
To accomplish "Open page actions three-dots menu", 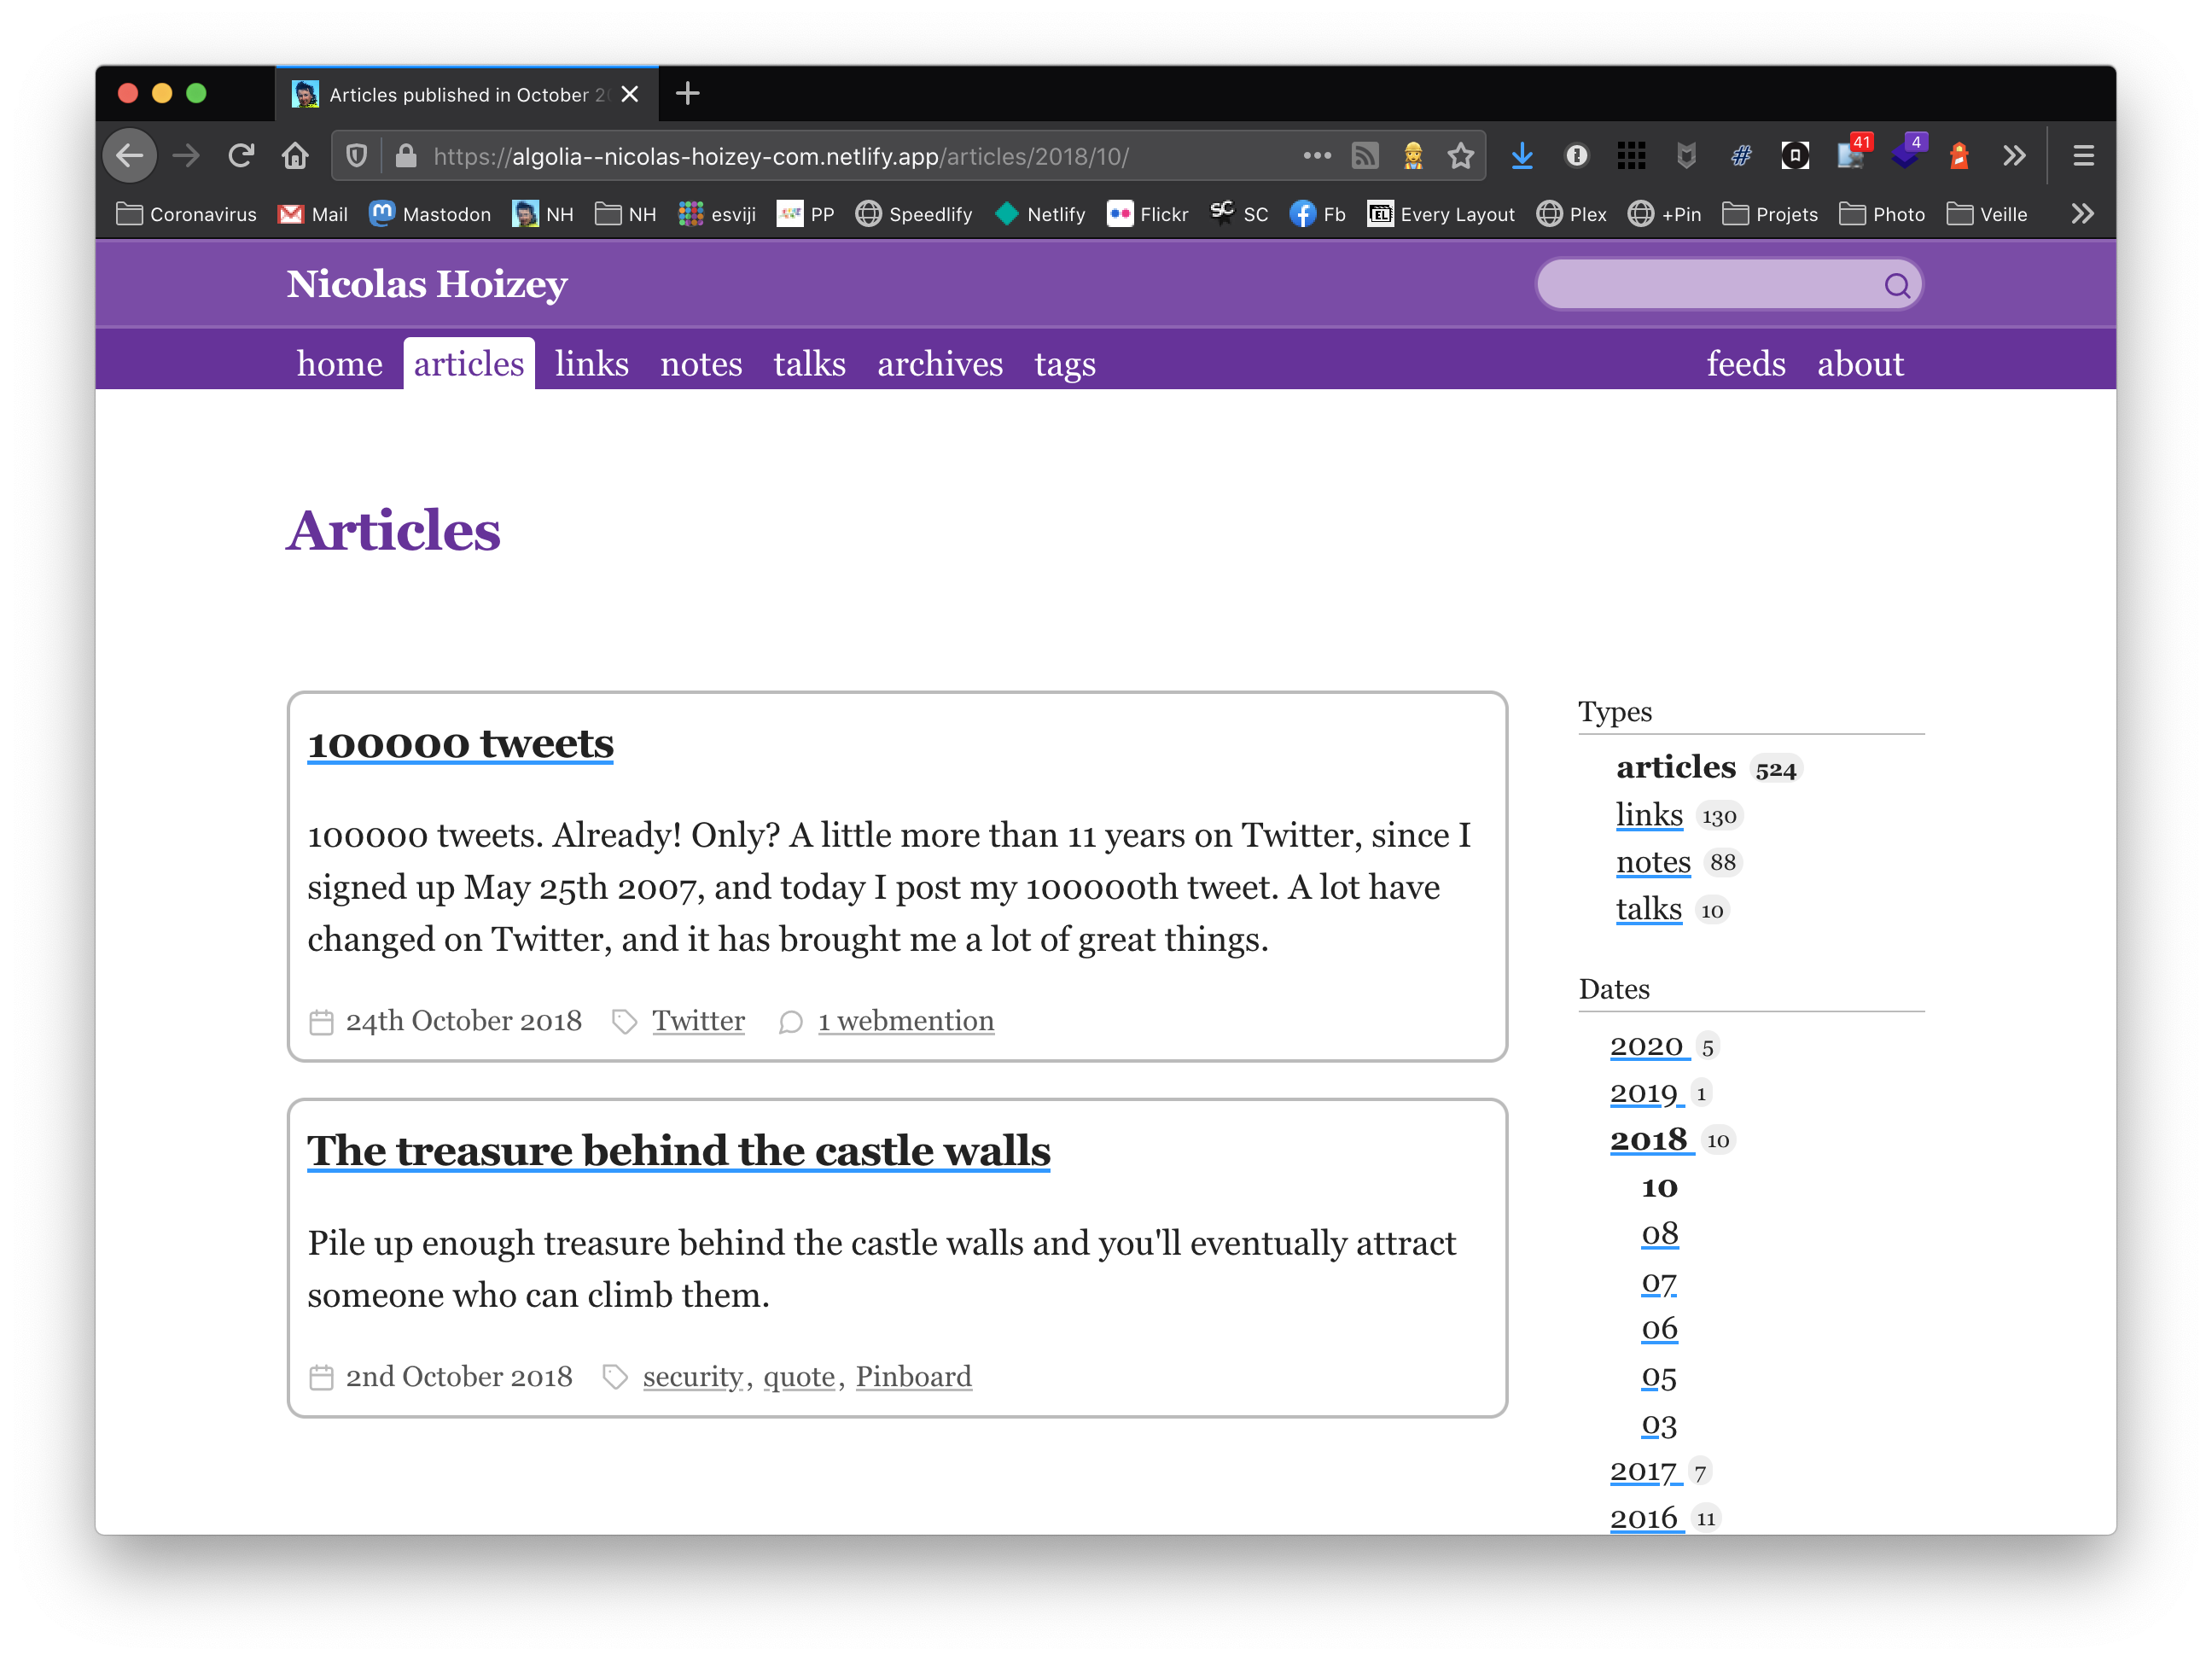I will point(1317,156).
